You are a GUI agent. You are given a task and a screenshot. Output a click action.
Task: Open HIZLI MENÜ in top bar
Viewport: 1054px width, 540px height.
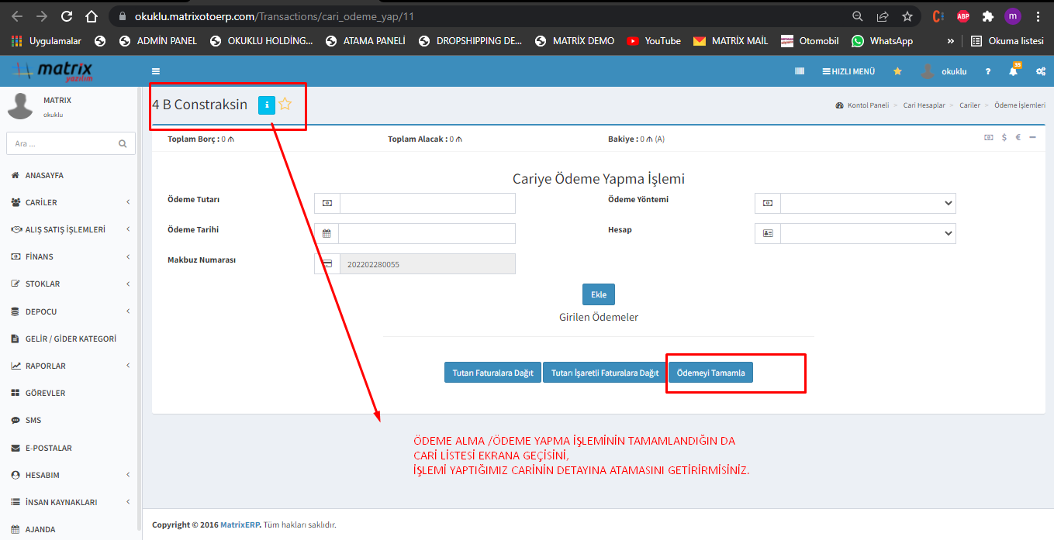(x=848, y=71)
